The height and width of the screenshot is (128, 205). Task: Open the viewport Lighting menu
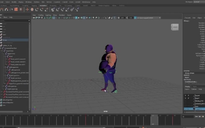click(x=48, y=15)
